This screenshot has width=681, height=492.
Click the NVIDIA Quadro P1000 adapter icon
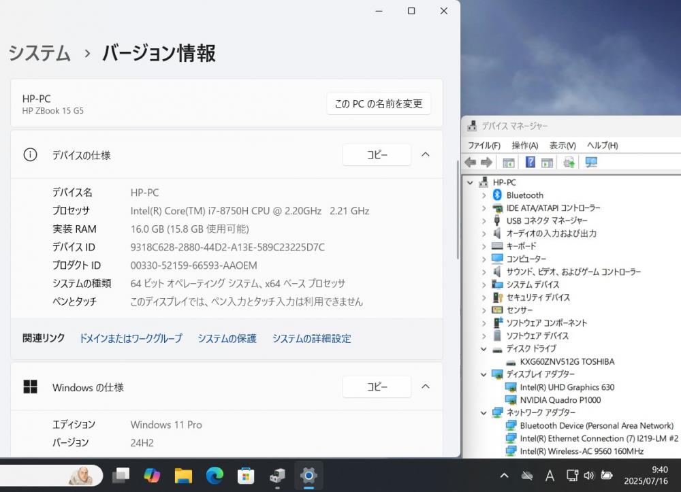(511, 399)
